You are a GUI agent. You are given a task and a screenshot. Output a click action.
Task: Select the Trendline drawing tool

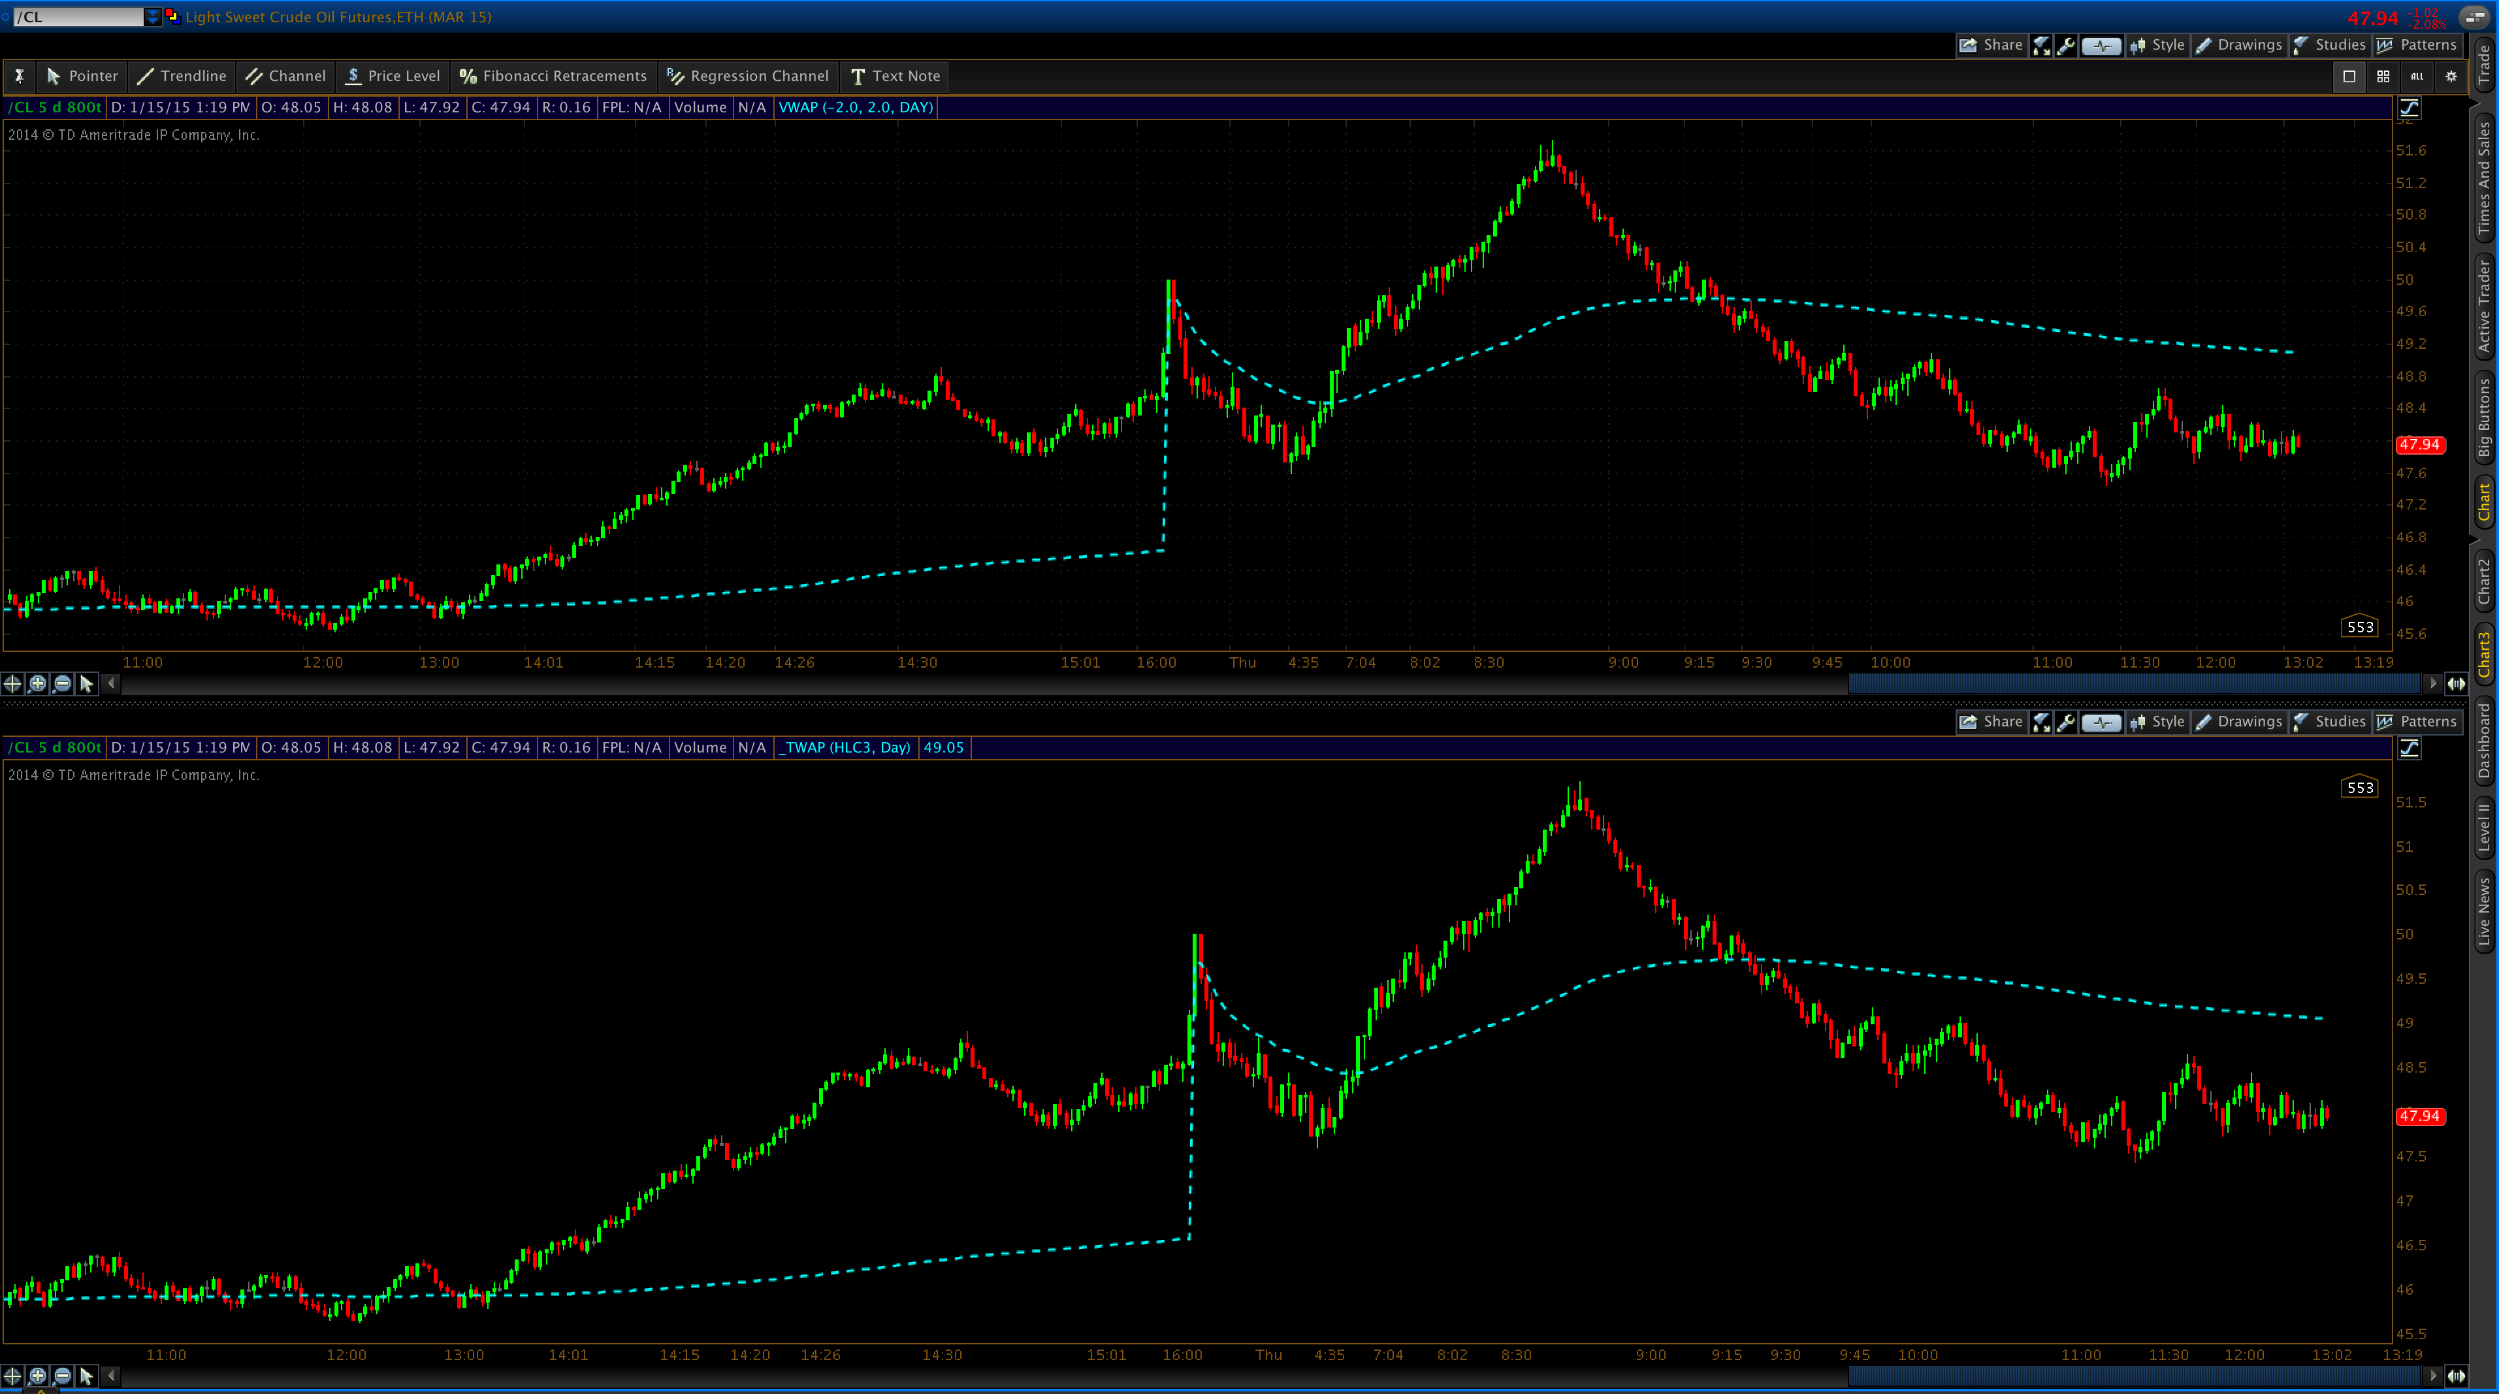tap(182, 76)
